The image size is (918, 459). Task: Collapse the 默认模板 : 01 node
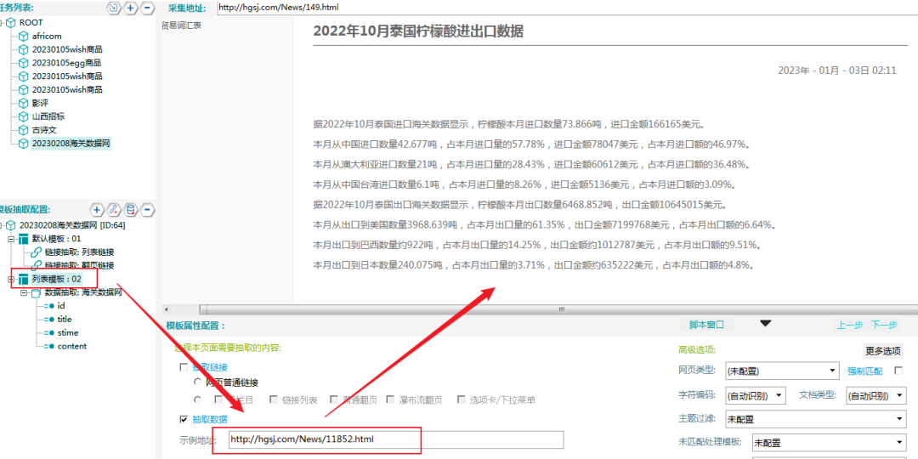pyautogui.click(x=11, y=239)
